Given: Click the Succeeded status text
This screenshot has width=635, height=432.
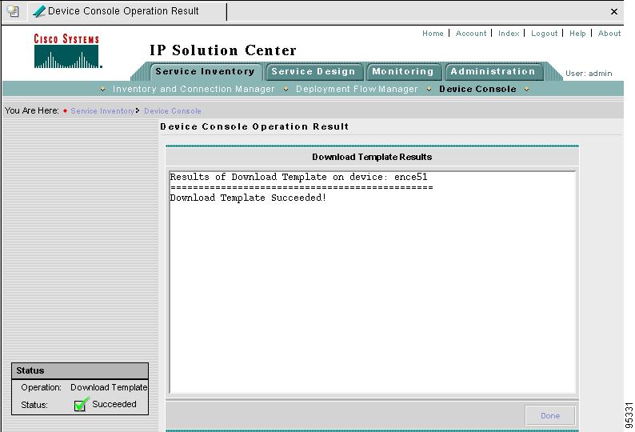Looking at the screenshot, I should click(x=114, y=404).
